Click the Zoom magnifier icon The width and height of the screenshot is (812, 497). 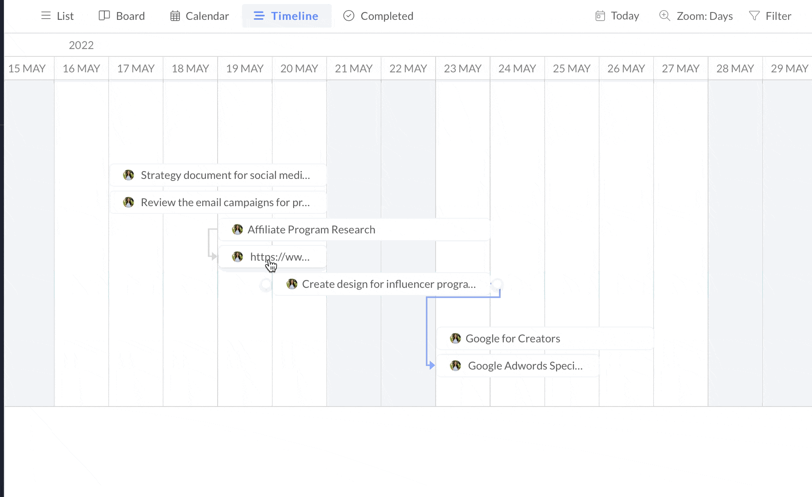665,16
